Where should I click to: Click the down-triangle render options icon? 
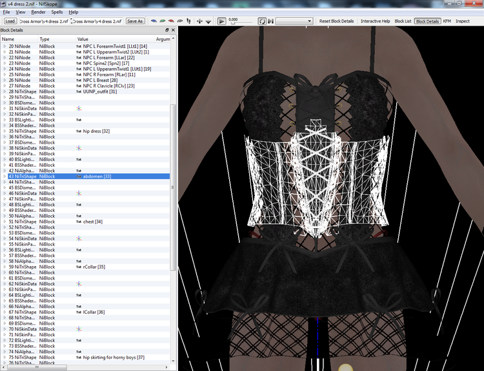click(x=208, y=21)
